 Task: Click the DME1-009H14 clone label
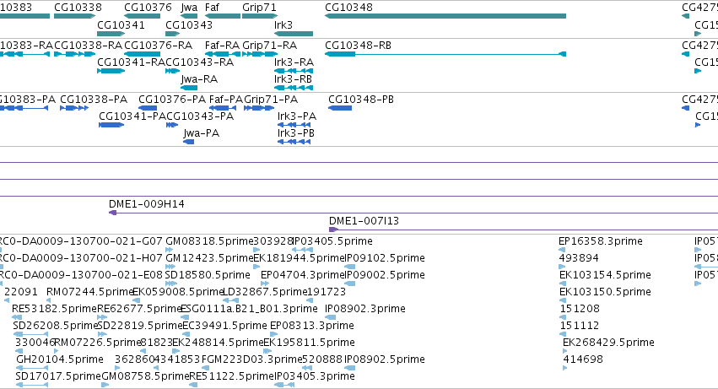(x=147, y=204)
